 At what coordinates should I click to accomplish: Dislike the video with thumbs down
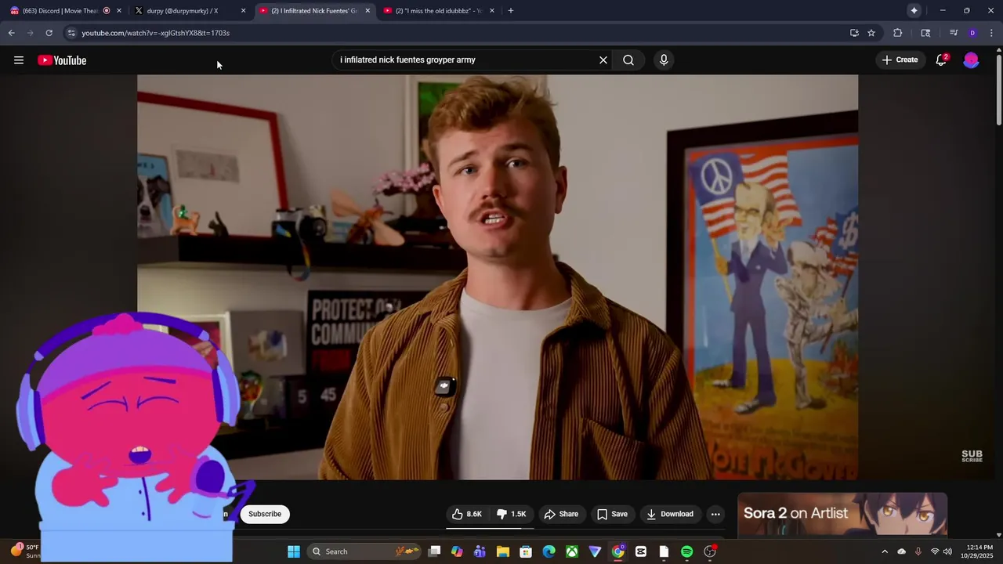point(512,514)
